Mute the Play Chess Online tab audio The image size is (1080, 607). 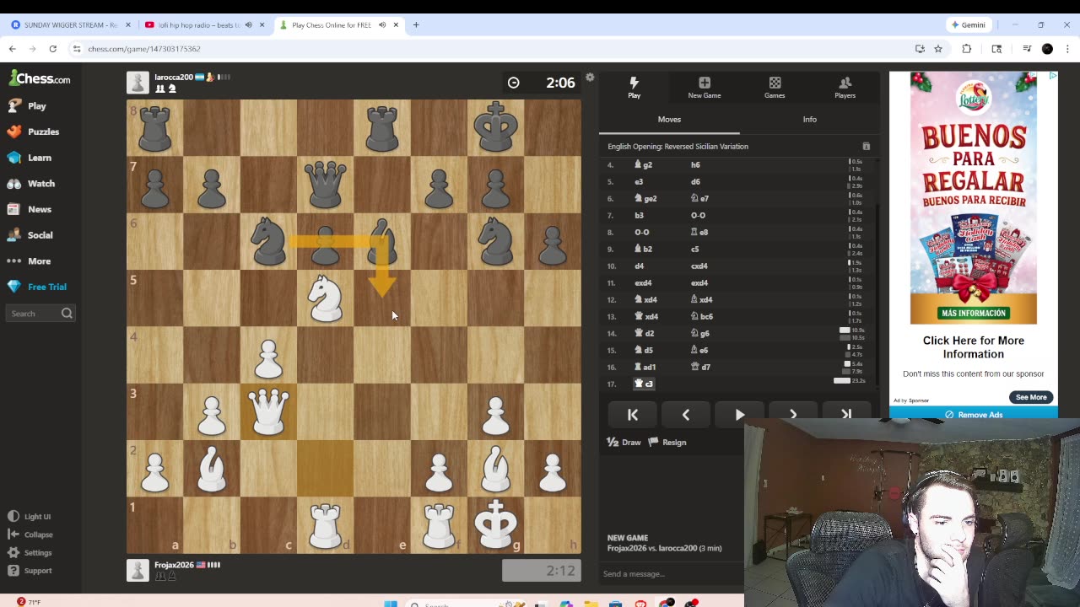pos(382,25)
